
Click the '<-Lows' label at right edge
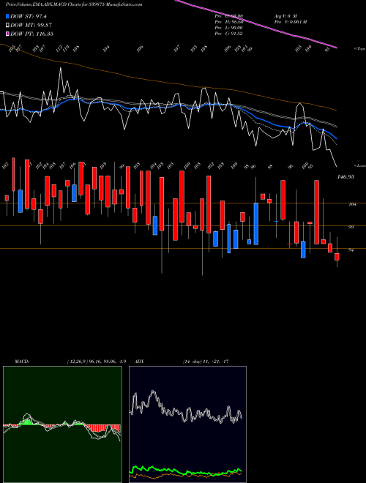point(359,165)
